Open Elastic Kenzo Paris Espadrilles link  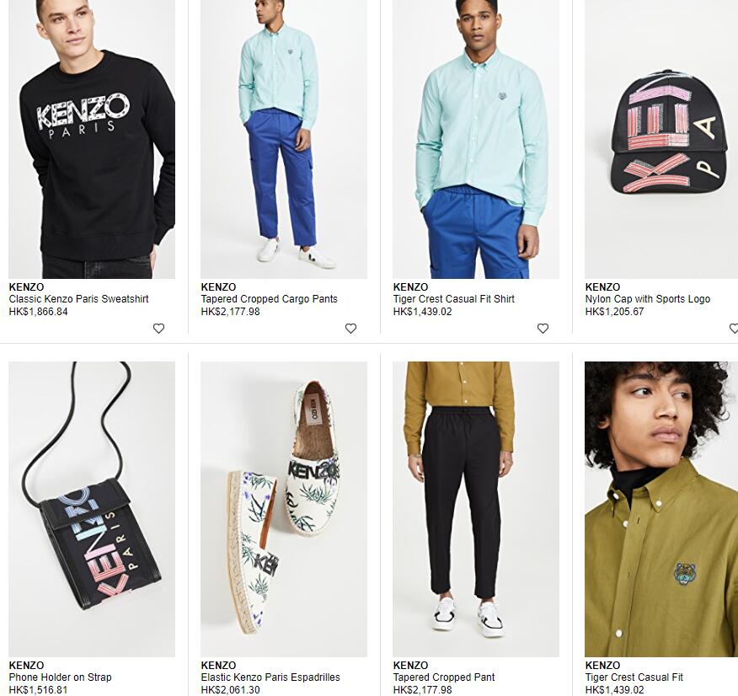[x=270, y=677]
